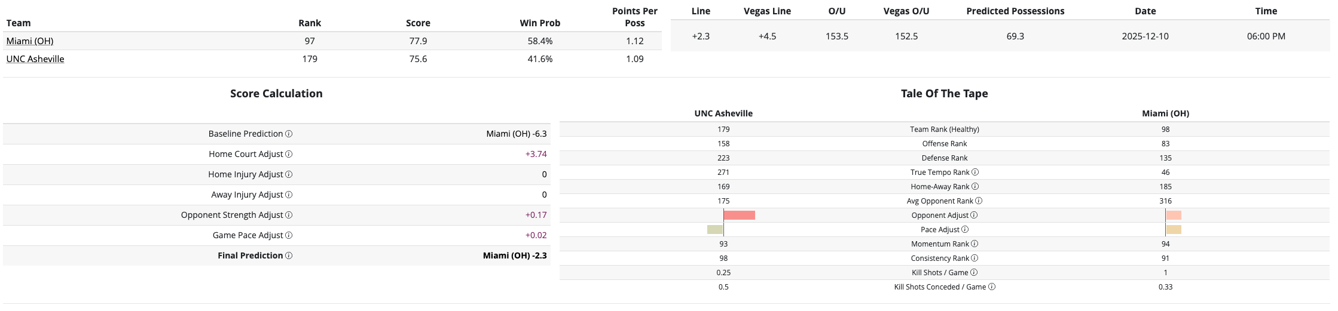The width and height of the screenshot is (1338, 311).
Task: Click info icon for Opponent Strength Adjust
Action: click(x=289, y=215)
